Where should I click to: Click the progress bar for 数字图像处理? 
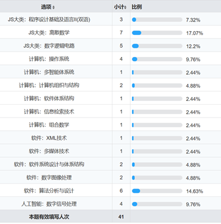(x=157, y=177)
